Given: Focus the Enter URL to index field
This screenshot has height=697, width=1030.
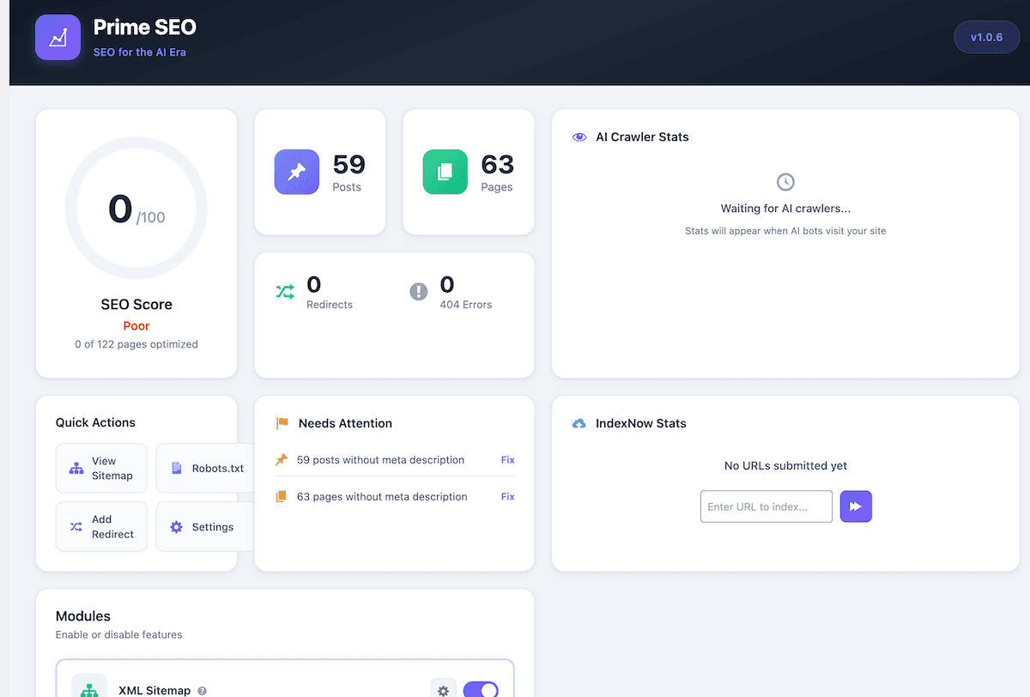Looking at the screenshot, I should click(x=766, y=506).
